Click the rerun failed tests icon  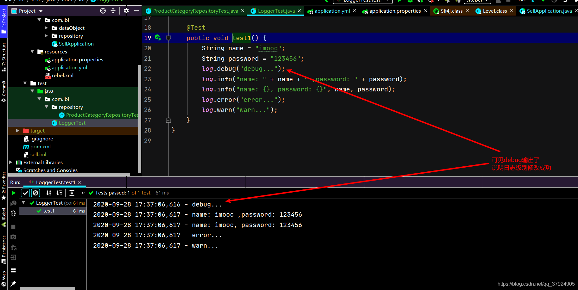point(13,203)
